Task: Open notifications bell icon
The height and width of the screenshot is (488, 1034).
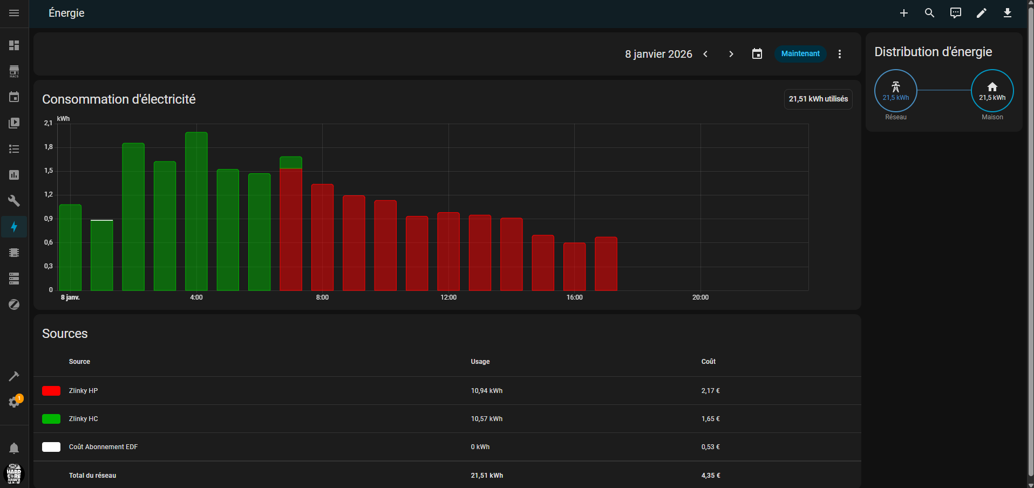Action: [x=14, y=449]
